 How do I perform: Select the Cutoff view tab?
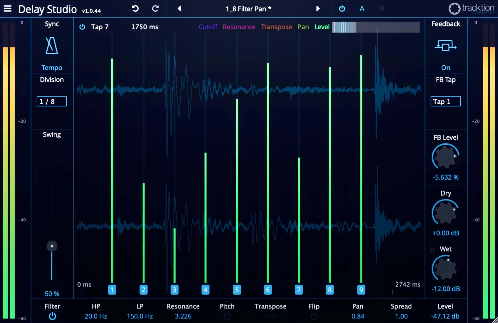click(x=208, y=27)
